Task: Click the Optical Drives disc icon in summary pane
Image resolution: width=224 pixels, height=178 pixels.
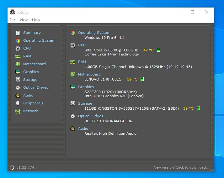Action: (73, 116)
